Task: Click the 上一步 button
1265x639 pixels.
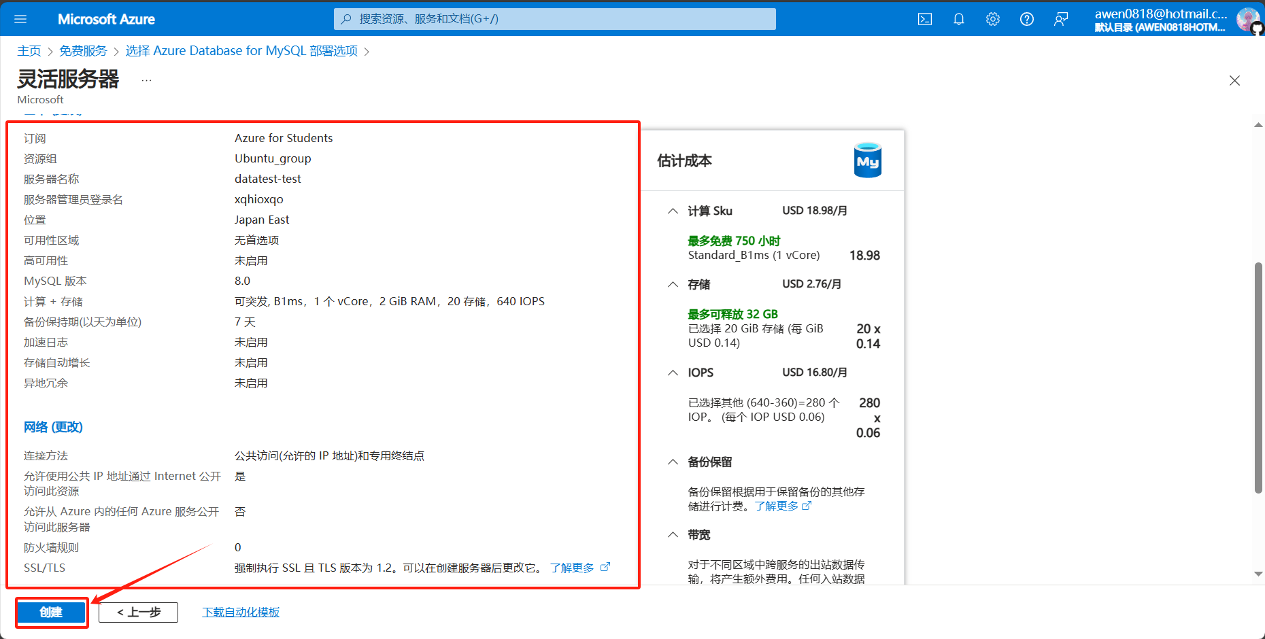Action: tap(139, 612)
